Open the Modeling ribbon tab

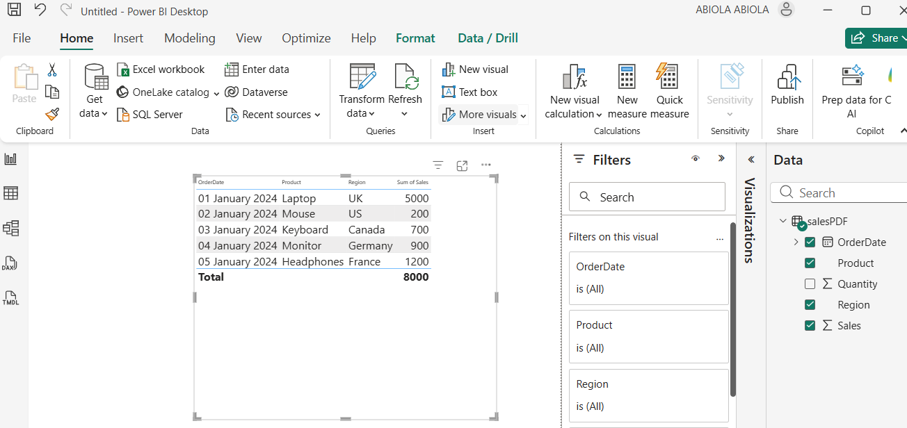click(x=189, y=38)
